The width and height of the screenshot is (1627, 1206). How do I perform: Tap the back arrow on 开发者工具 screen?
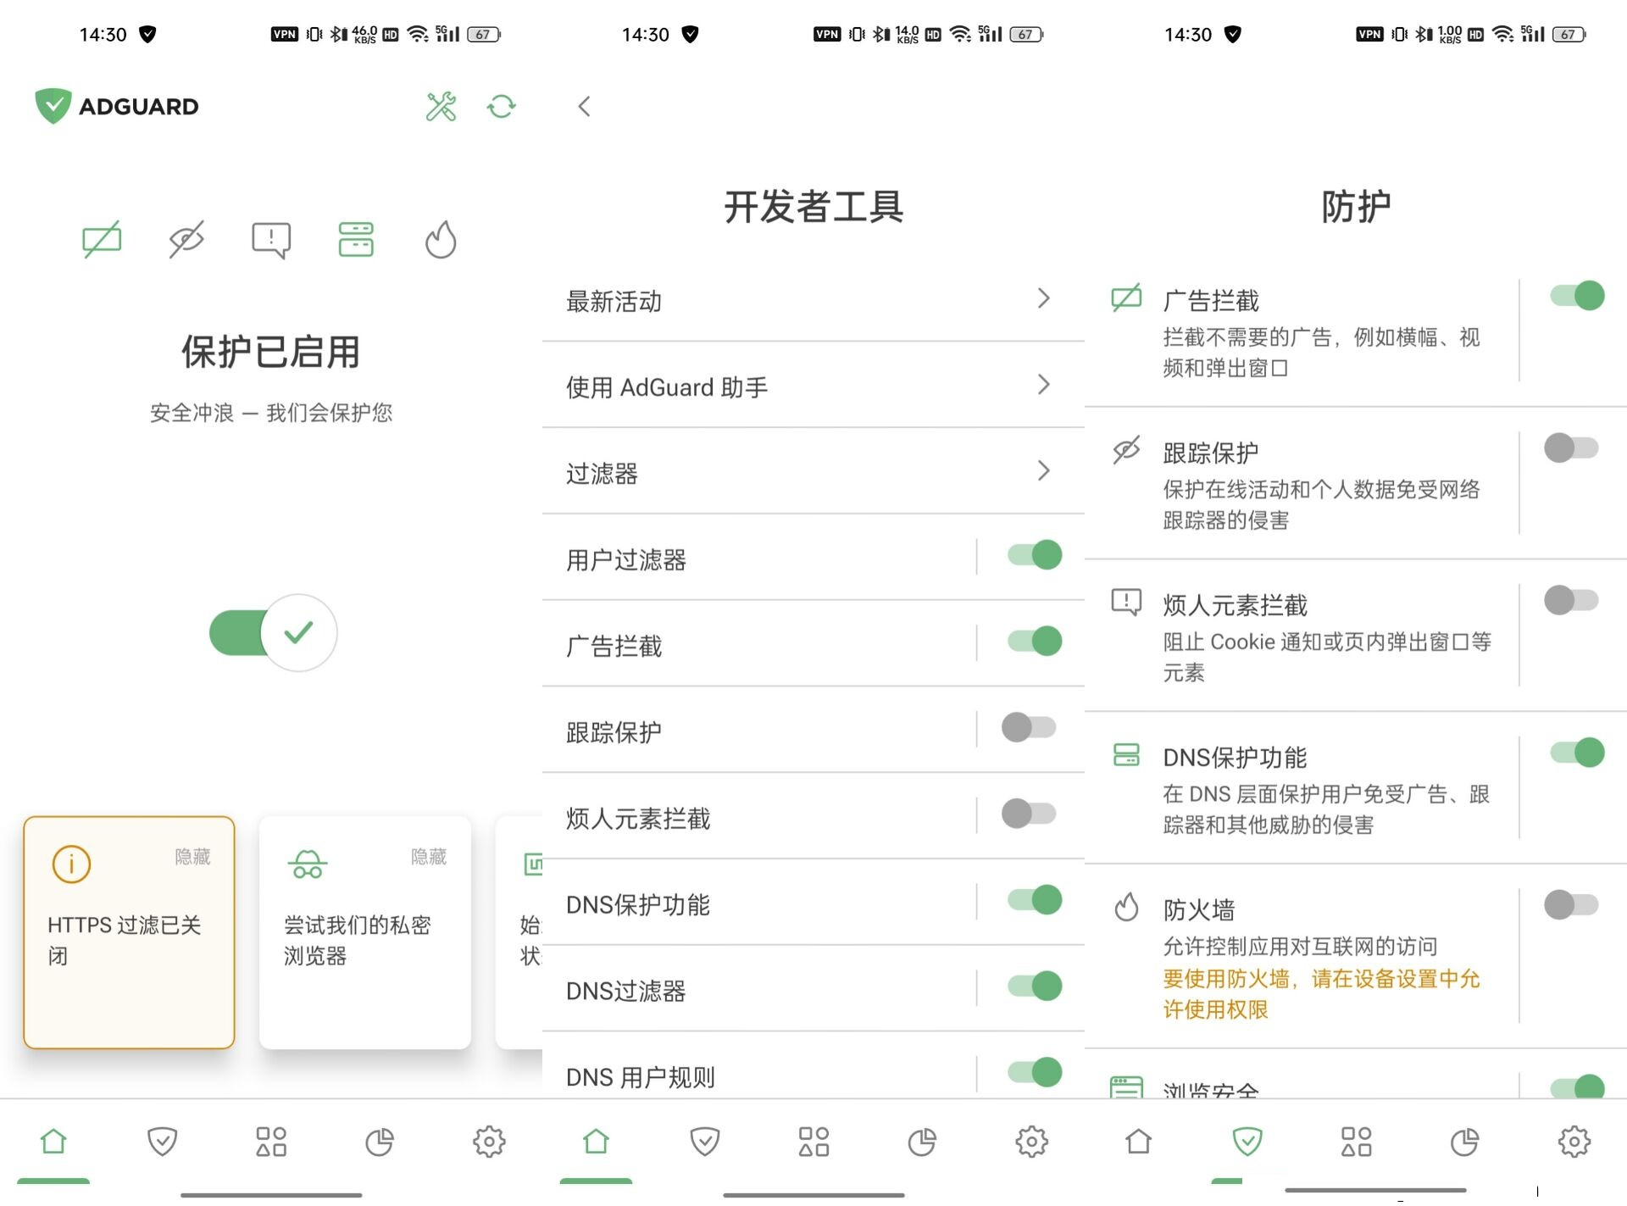(x=584, y=107)
